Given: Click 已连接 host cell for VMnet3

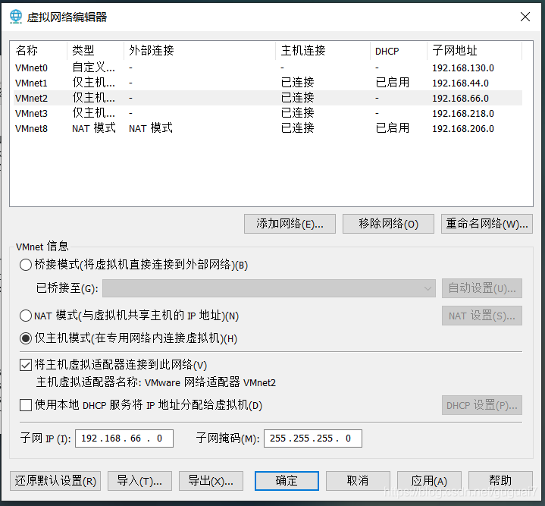Looking at the screenshot, I should (x=298, y=113).
